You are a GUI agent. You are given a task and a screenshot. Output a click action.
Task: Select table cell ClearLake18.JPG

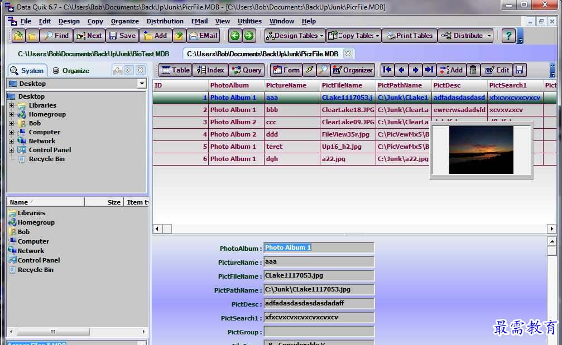(348, 110)
